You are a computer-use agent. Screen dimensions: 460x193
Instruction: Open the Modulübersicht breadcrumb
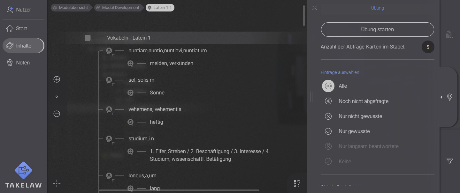71,7
